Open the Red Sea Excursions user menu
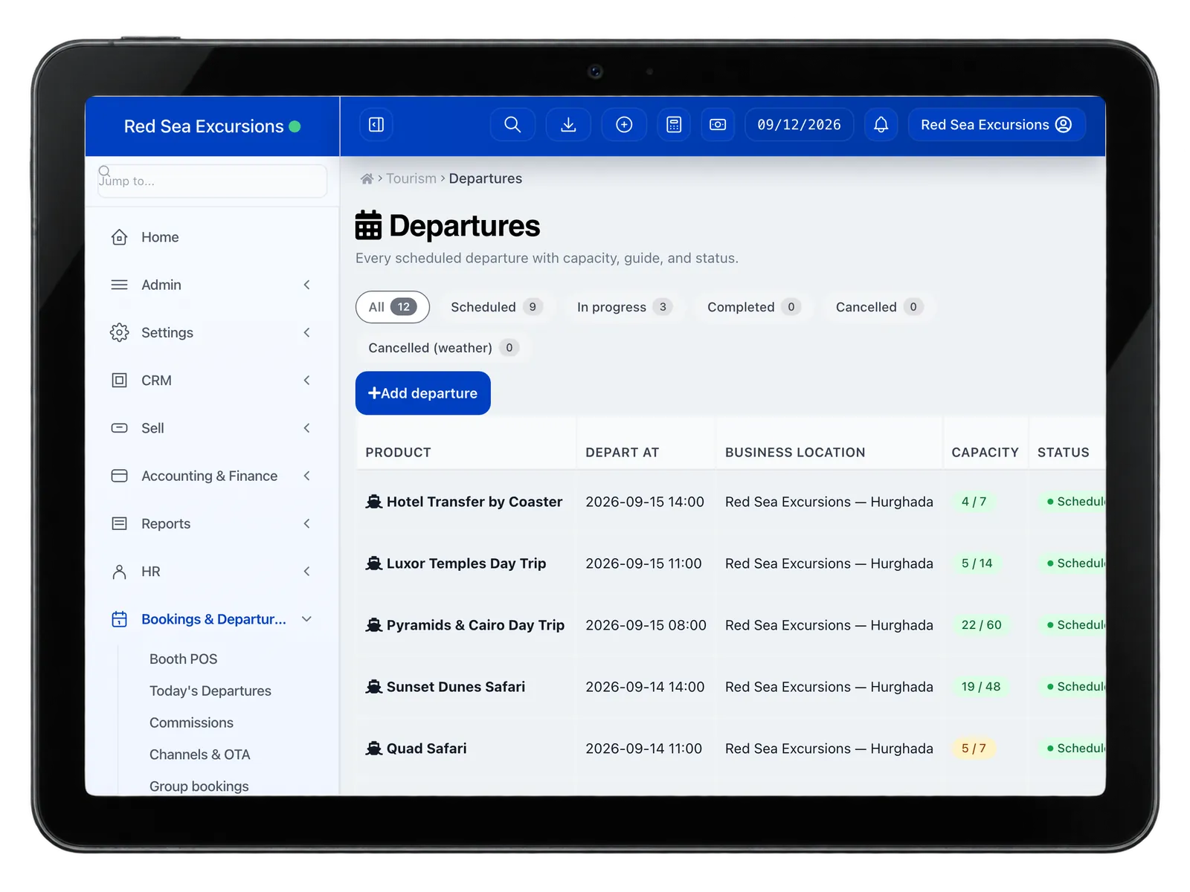 (x=997, y=125)
